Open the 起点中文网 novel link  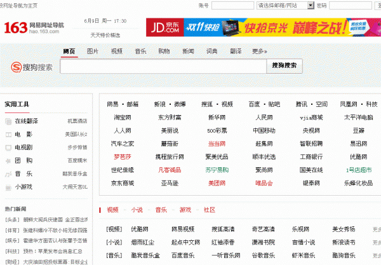[x=185, y=242]
